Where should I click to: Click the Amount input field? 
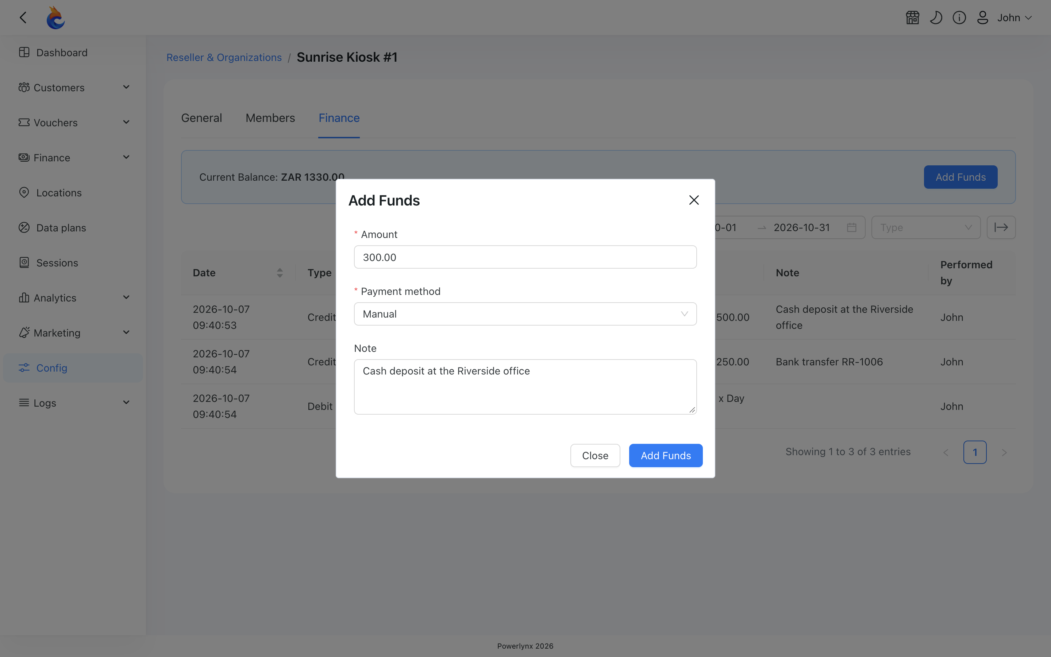525,257
